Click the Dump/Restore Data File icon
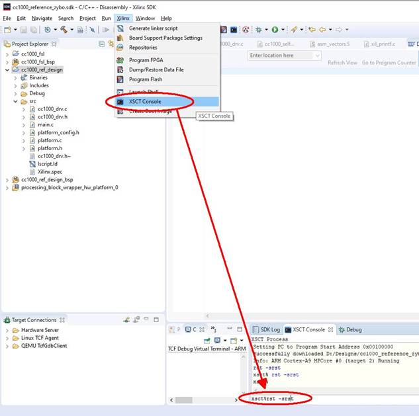The image size is (419, 416). point(120,69)
